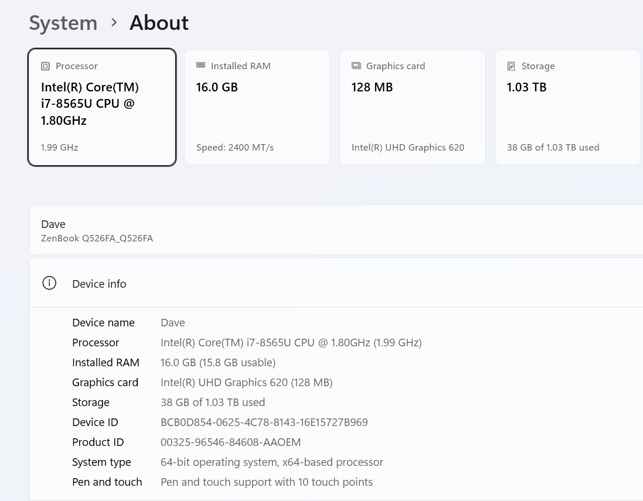
Task: Click the Storage drive icon
Action: [511, 66]
